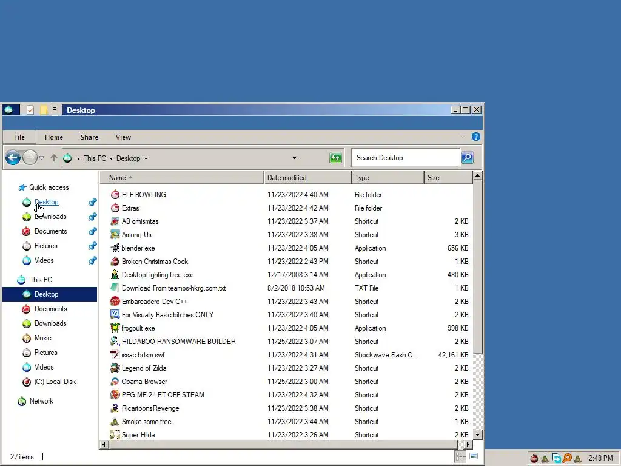Sort by the Type column header

pos(388,178)
